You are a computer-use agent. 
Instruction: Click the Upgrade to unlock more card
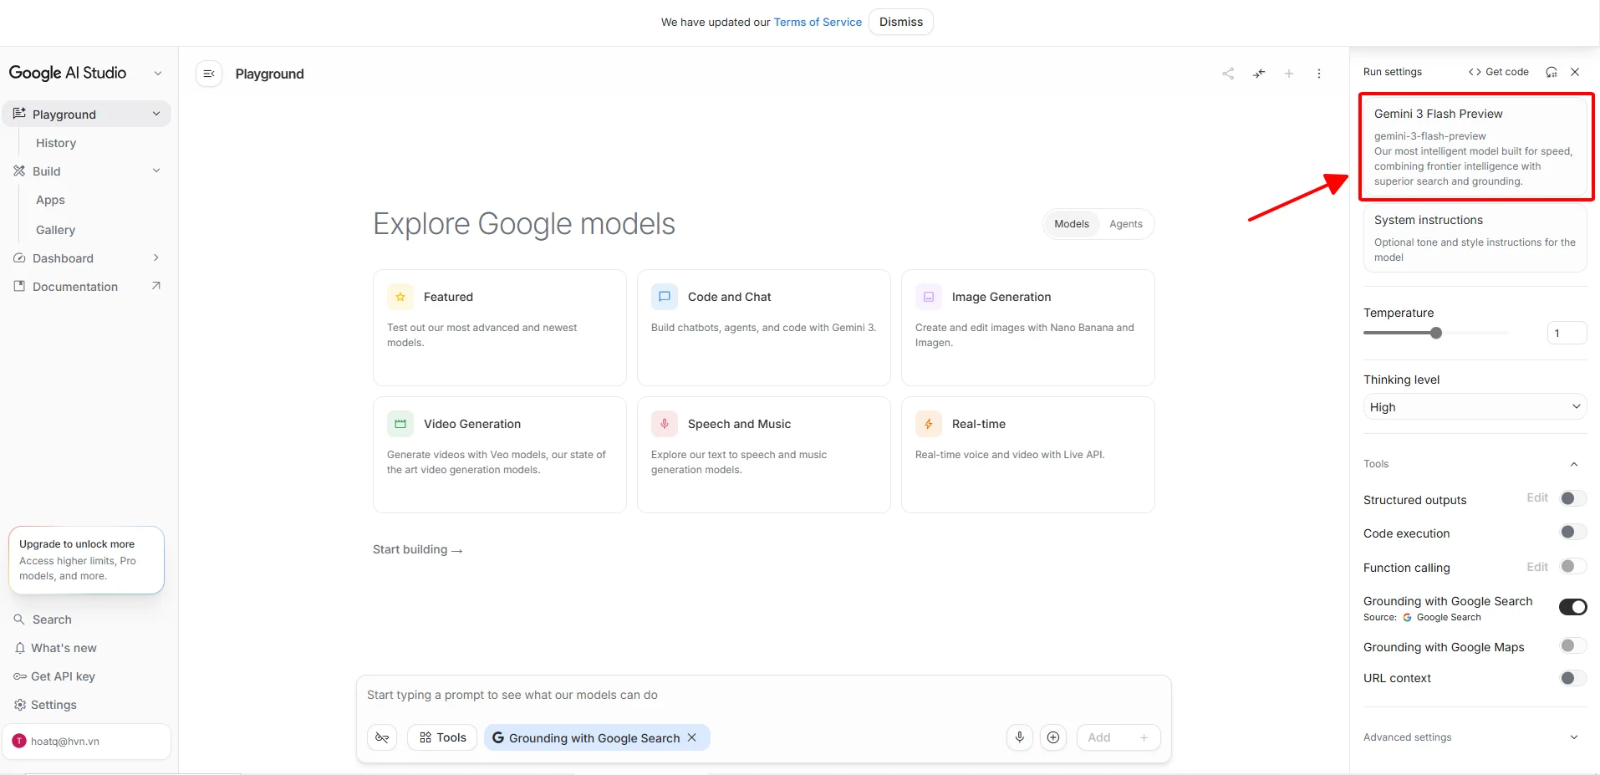pos(86,560)
